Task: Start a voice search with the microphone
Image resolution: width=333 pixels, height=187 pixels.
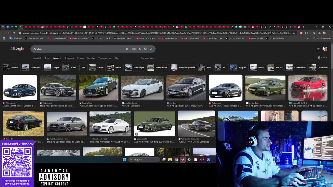Action: pyautogui.click(x=140, y=49)
